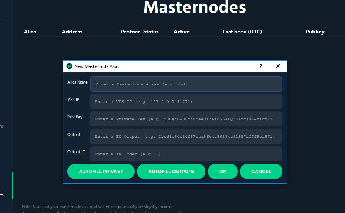Select the Priv Key input field
345x213 pixels.
[186, 119]
